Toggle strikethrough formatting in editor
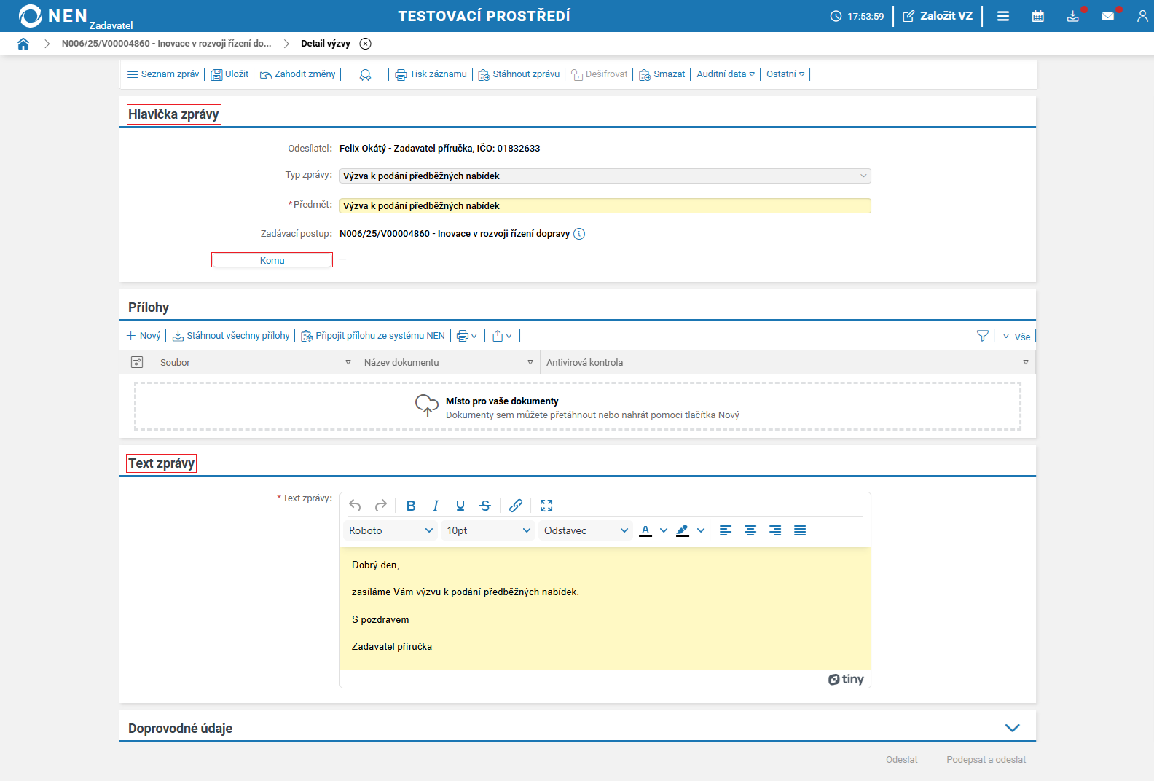 pyautogui.click(x=485, y=506)
